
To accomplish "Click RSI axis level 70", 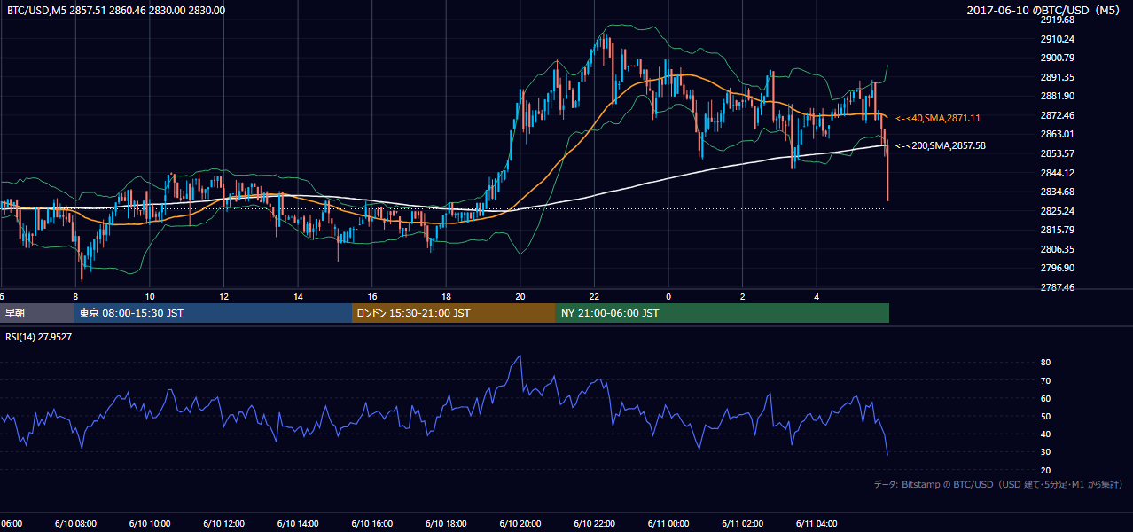I will (x=1045, y=380).
